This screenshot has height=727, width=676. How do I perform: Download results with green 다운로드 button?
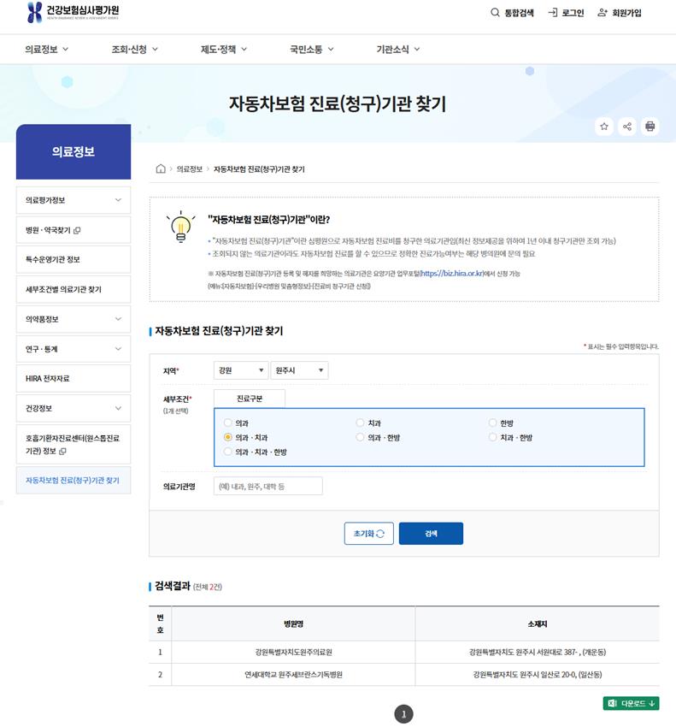pyautogui.click(x=632, y=703)
